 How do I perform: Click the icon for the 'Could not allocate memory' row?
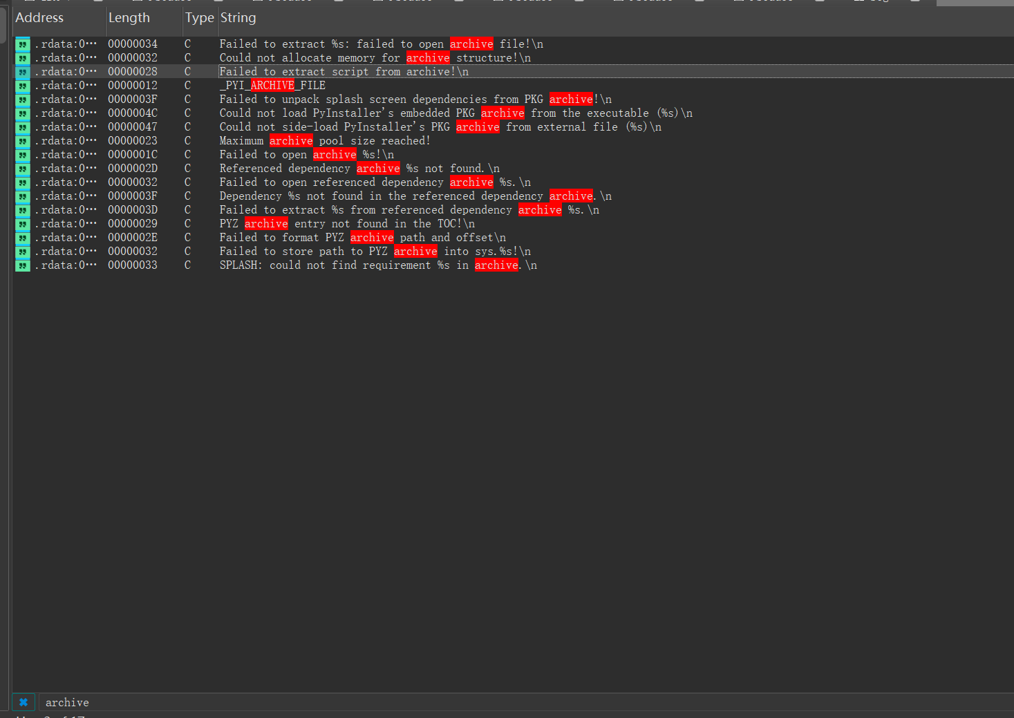[x=23, y=58]
